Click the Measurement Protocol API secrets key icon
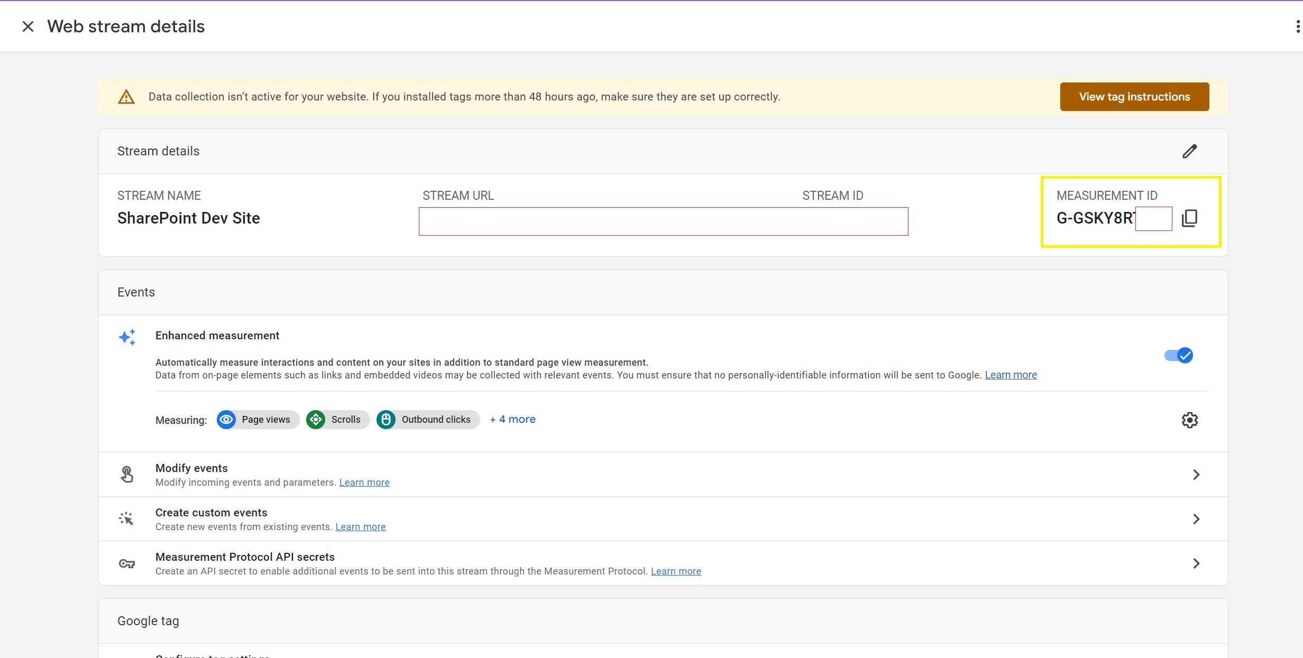This screenshot has width=1303, height=658. click(126, 563)
